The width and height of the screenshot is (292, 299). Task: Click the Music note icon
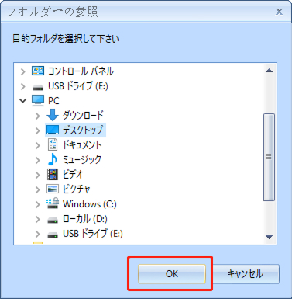53,159
